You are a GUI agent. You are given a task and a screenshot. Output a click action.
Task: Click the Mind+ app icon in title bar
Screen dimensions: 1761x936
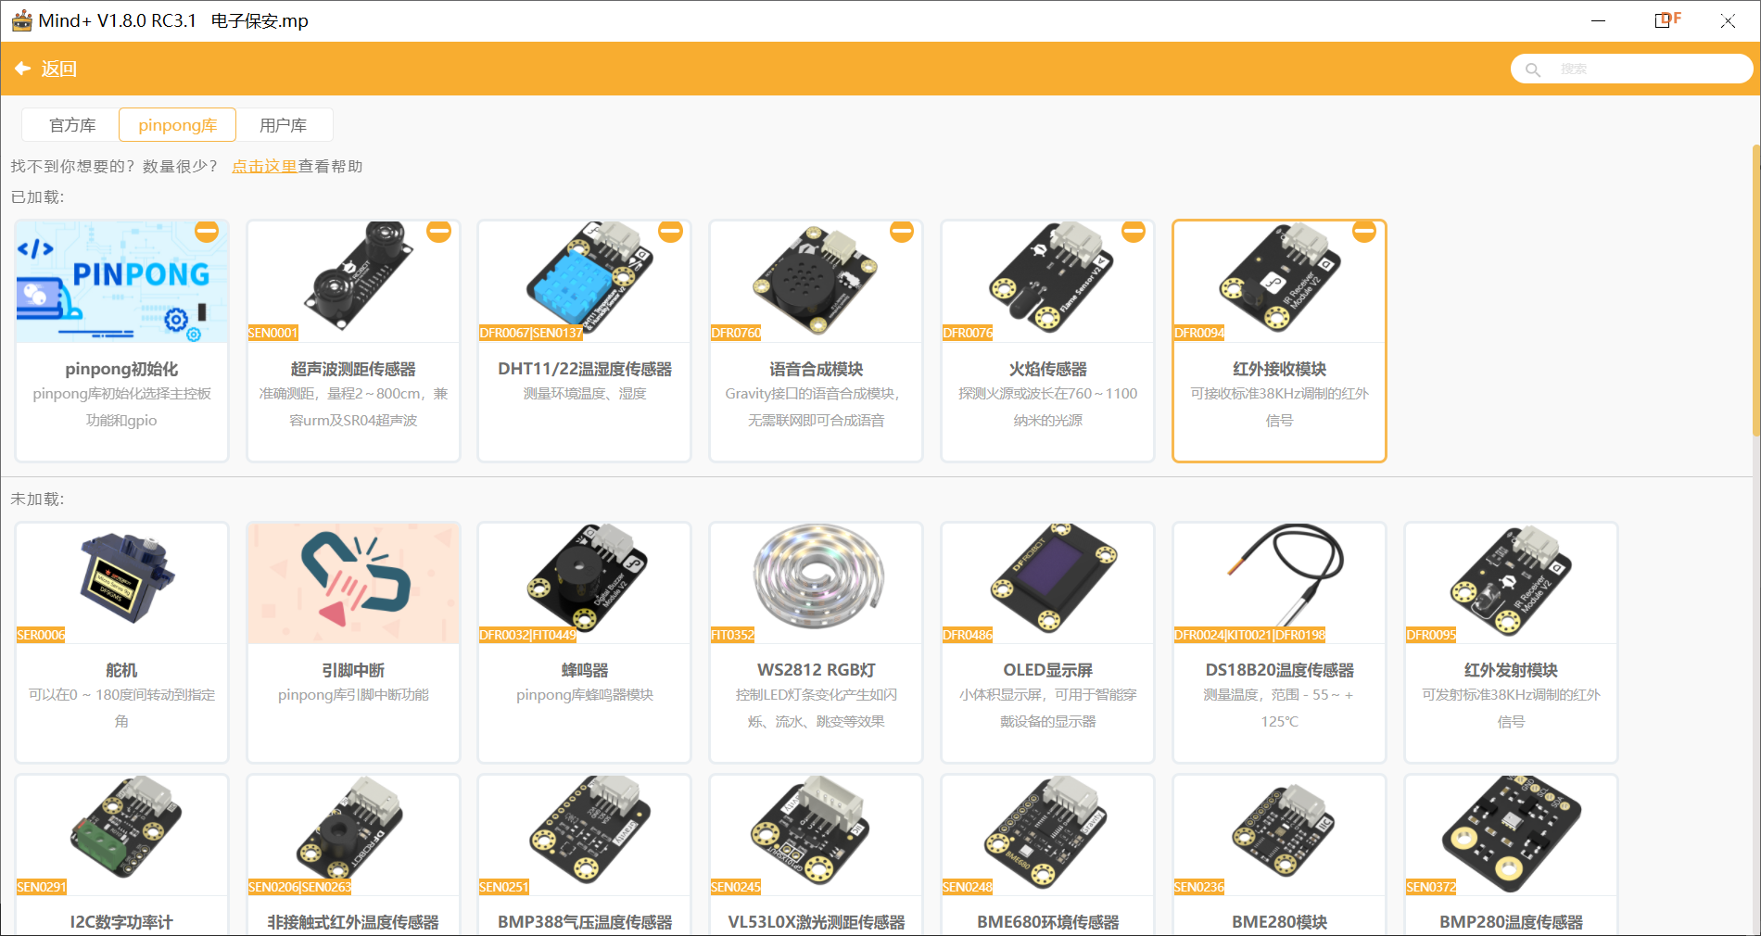[21, 20]
